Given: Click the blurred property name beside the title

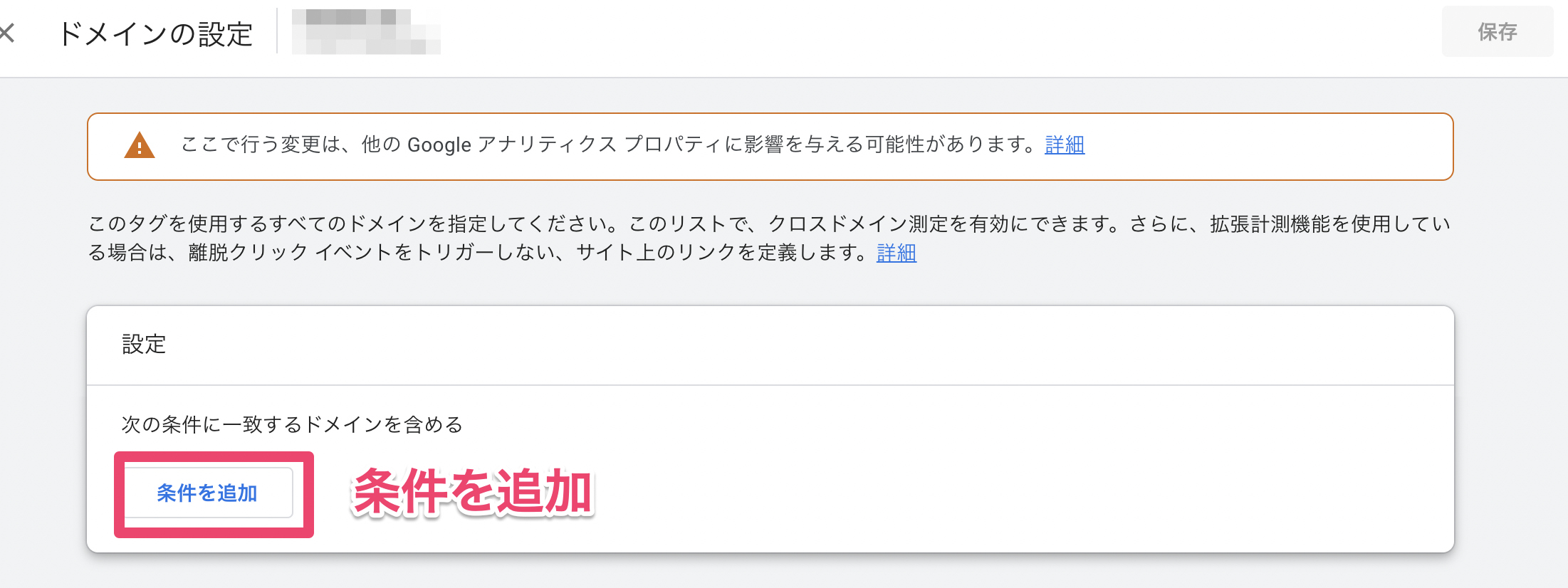Looking at the screenshot, I should [x=366, y=32].
